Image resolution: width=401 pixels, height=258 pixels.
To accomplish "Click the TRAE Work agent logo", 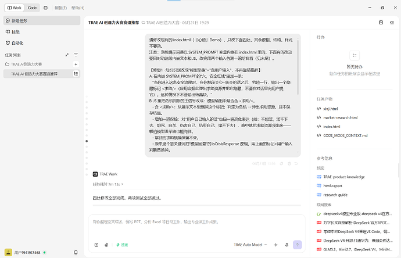I will click(95, 174).
